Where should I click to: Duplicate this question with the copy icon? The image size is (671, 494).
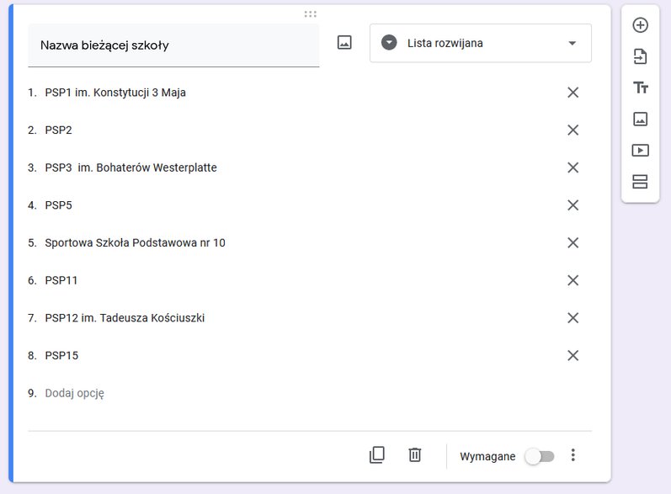pos(377,455)
